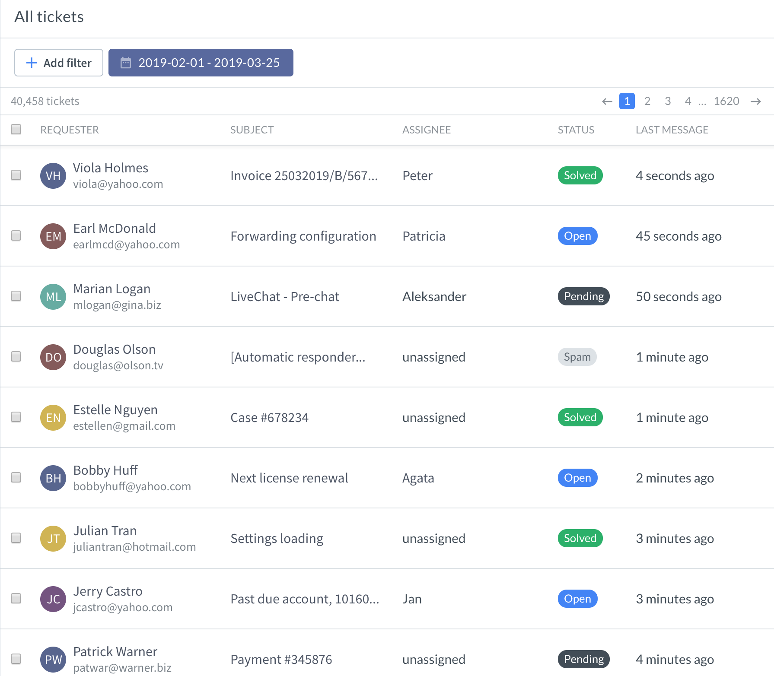Viewport: 774px width, 676px height.
Task: Click Jerry Castro's JC avatar
Action: click(x=53, y=599)
